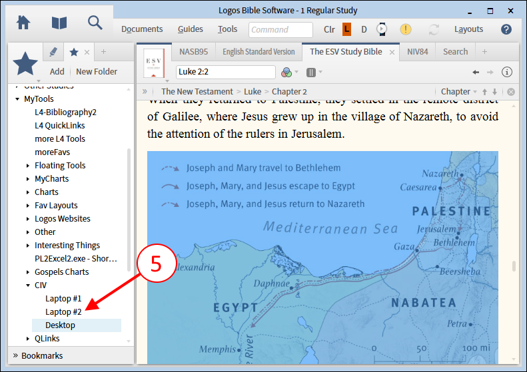Switch to the pencil notes tab
The image size is (527, 372).
[53, 52]
